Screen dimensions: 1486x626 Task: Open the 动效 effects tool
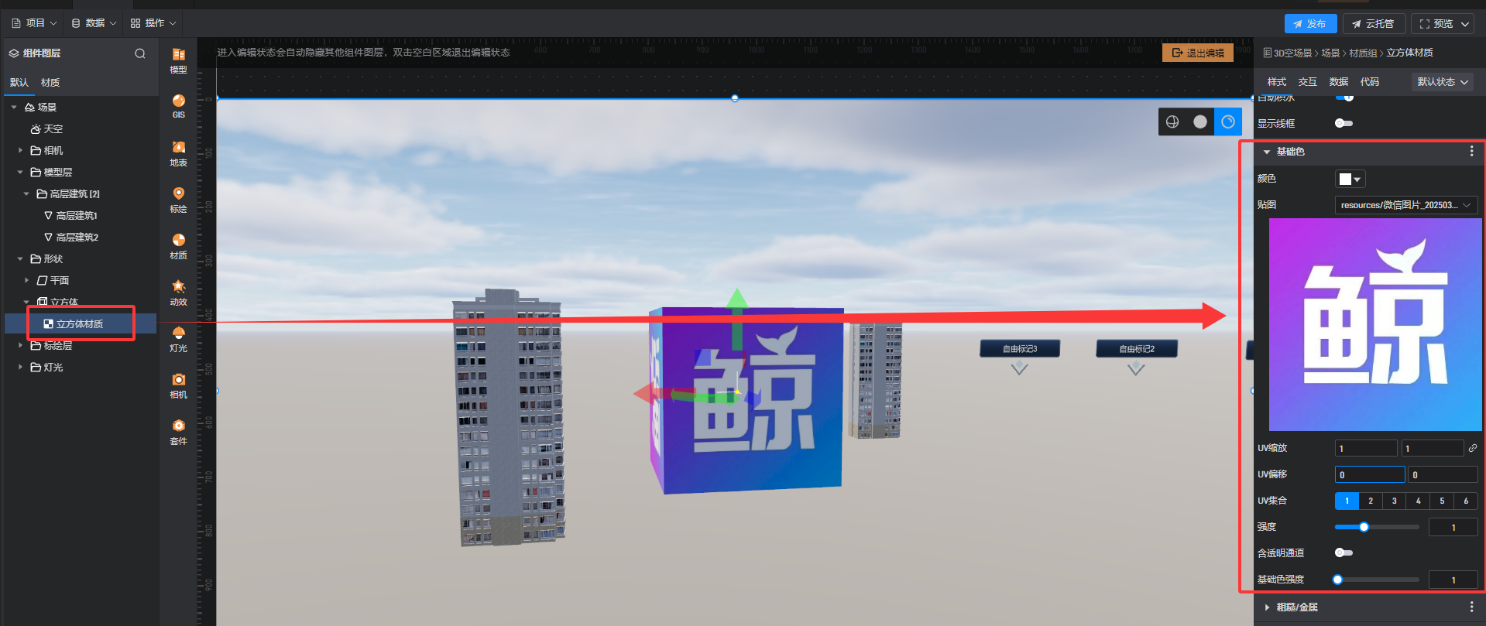pos(178,292)
